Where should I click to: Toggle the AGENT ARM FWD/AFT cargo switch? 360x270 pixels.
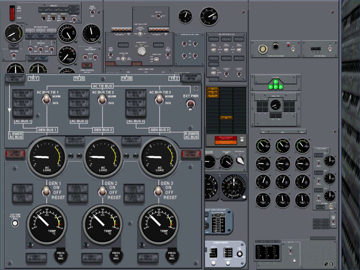(123, 59)
